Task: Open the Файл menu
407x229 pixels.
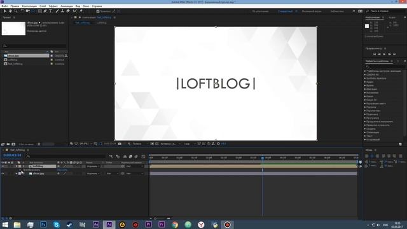Action: 4,6
